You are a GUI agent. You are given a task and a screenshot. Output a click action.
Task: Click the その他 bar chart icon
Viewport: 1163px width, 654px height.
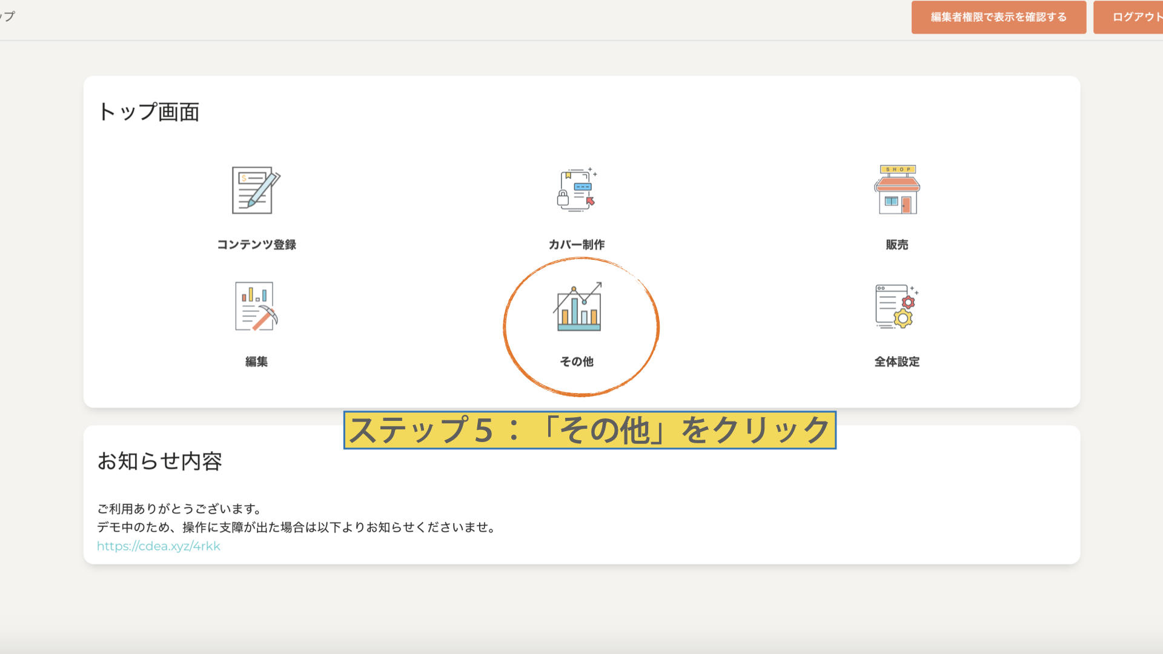pos(578,306)
